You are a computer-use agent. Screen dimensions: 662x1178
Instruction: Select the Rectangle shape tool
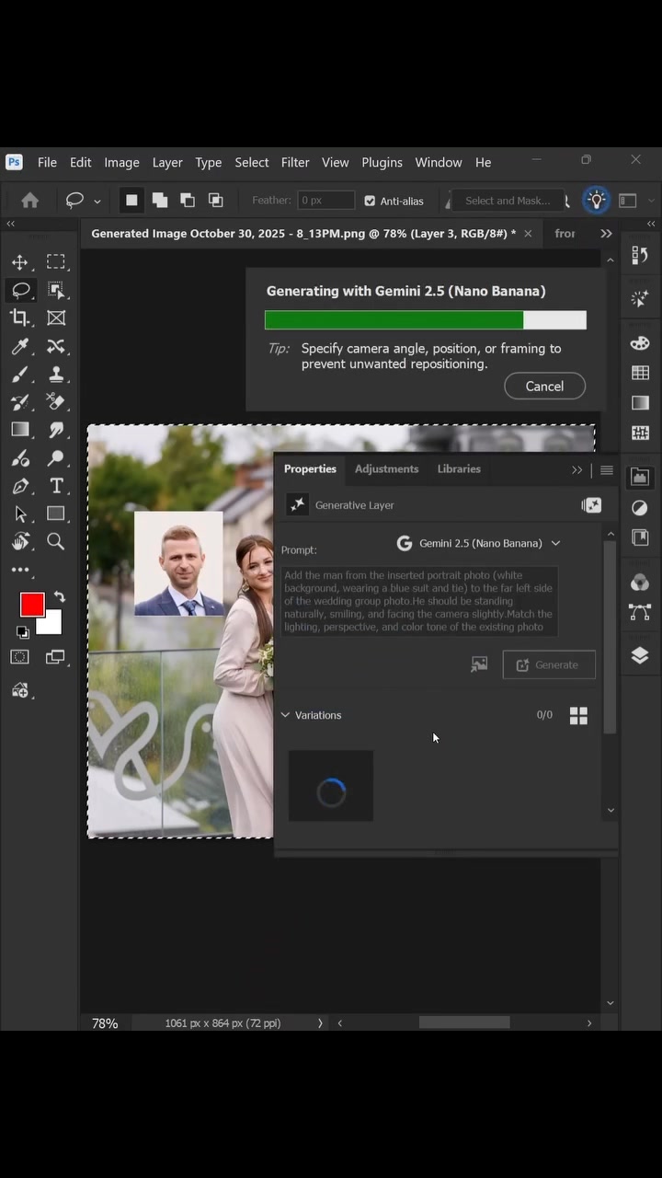coord(56,514)
